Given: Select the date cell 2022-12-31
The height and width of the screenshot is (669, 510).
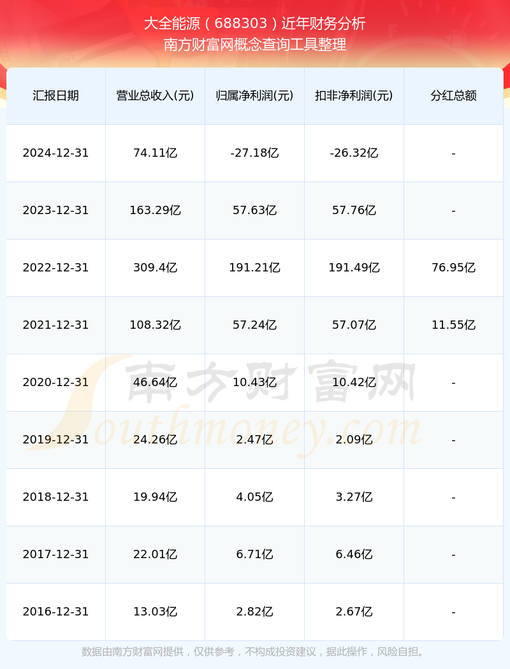Looking at the screenshot, I should 56,268.
